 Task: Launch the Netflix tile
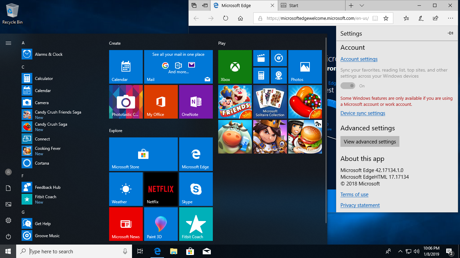click(161, 189)
